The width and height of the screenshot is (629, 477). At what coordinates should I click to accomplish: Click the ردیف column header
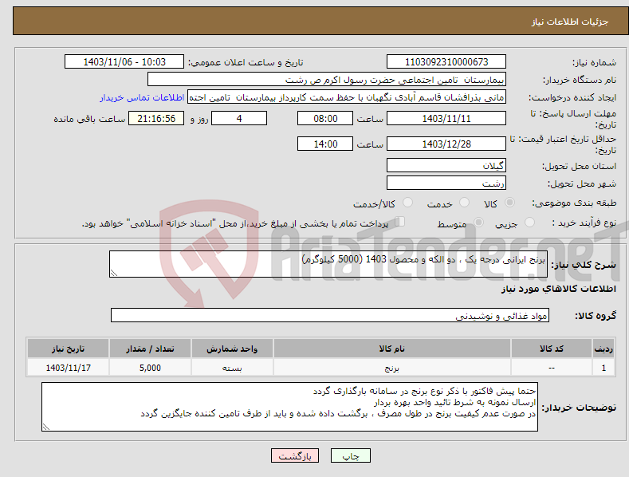603,349
